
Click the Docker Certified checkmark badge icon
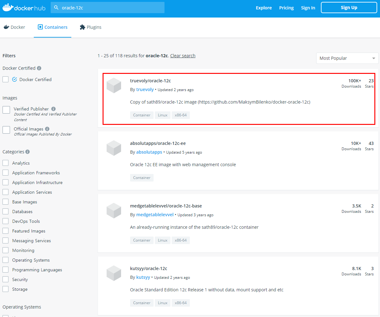tap(14, 79)
